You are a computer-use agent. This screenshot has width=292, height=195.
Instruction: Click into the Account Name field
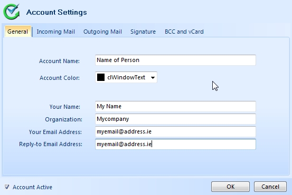(x=175, y=60)
